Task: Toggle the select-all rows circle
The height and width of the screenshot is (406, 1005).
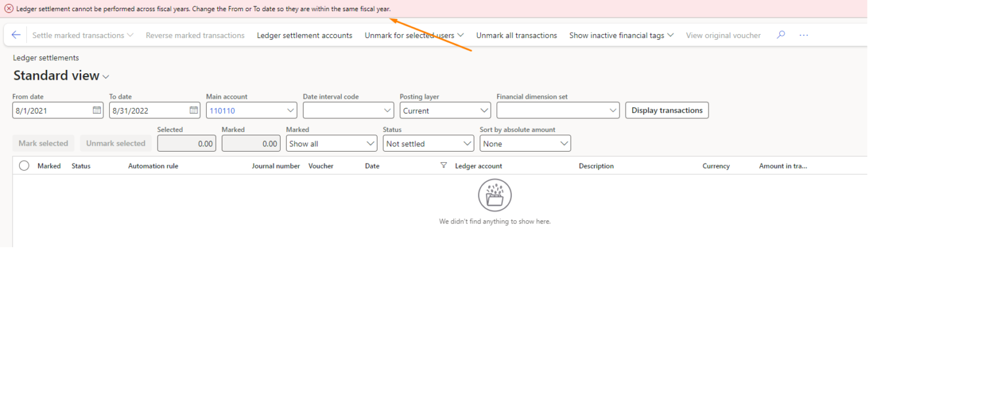Action: pyautogui.click(x=24, y=166)
